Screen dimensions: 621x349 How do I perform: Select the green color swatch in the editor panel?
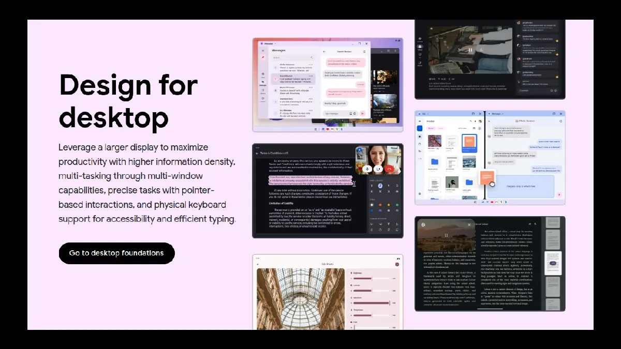[397, 205]
